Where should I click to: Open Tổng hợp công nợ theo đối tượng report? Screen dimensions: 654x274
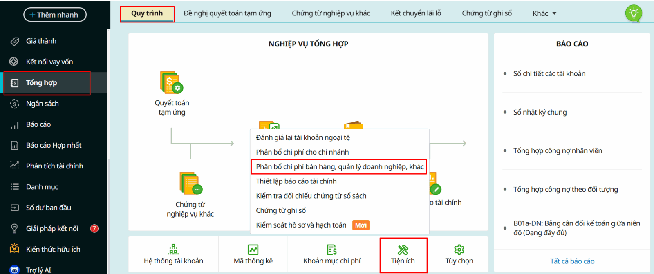(x=566, y=189)
